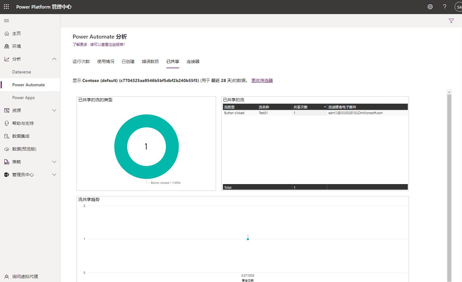Click the data integration icon beside 数据集成
The image size is (462, 282).
[x=7, y=136]
